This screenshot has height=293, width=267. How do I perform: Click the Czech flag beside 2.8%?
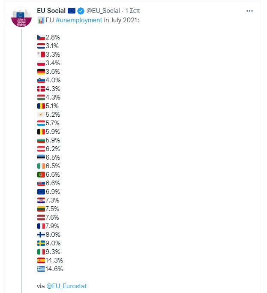coord(41,37)
